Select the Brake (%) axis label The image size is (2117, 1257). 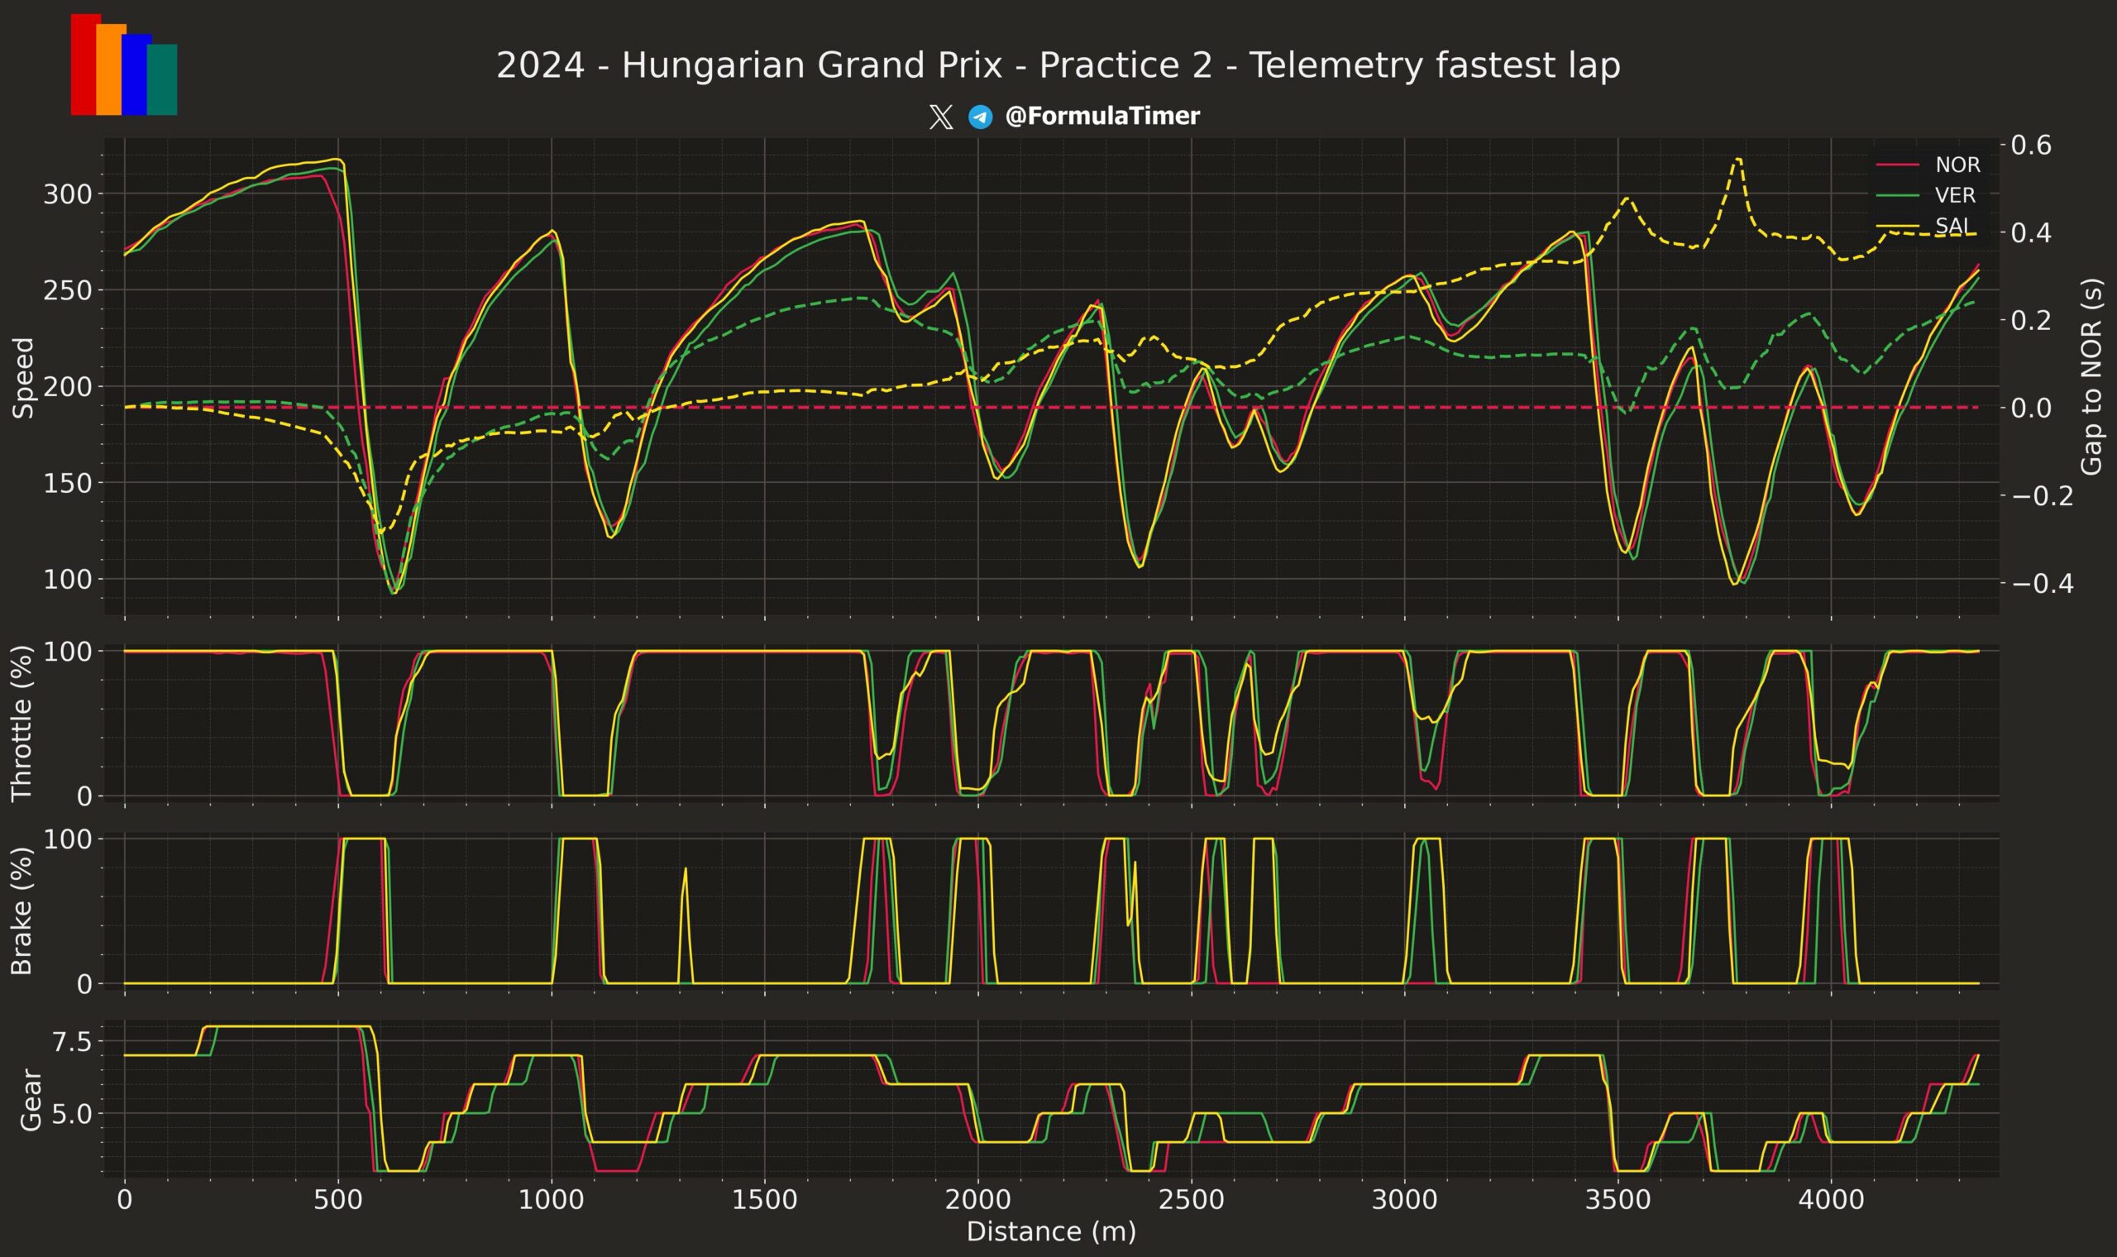[x=22, y=911]
